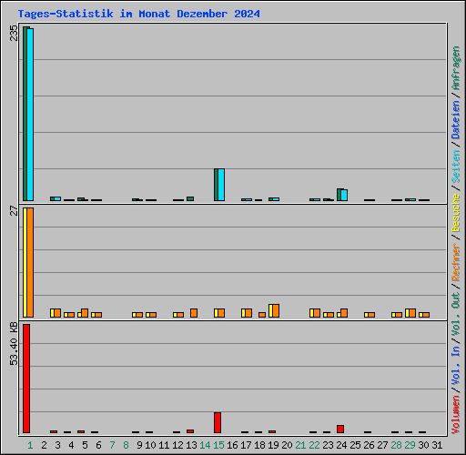
Task: Click the tall cyan files bar for day 1
Action: tap(30, 115)
